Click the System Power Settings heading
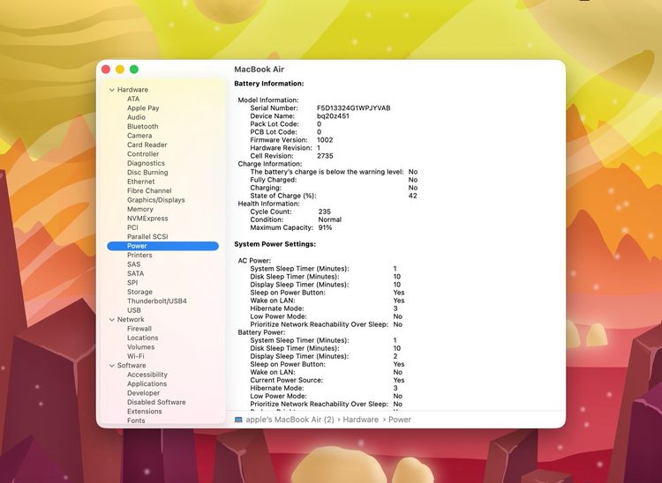 [x=275, y=244]
